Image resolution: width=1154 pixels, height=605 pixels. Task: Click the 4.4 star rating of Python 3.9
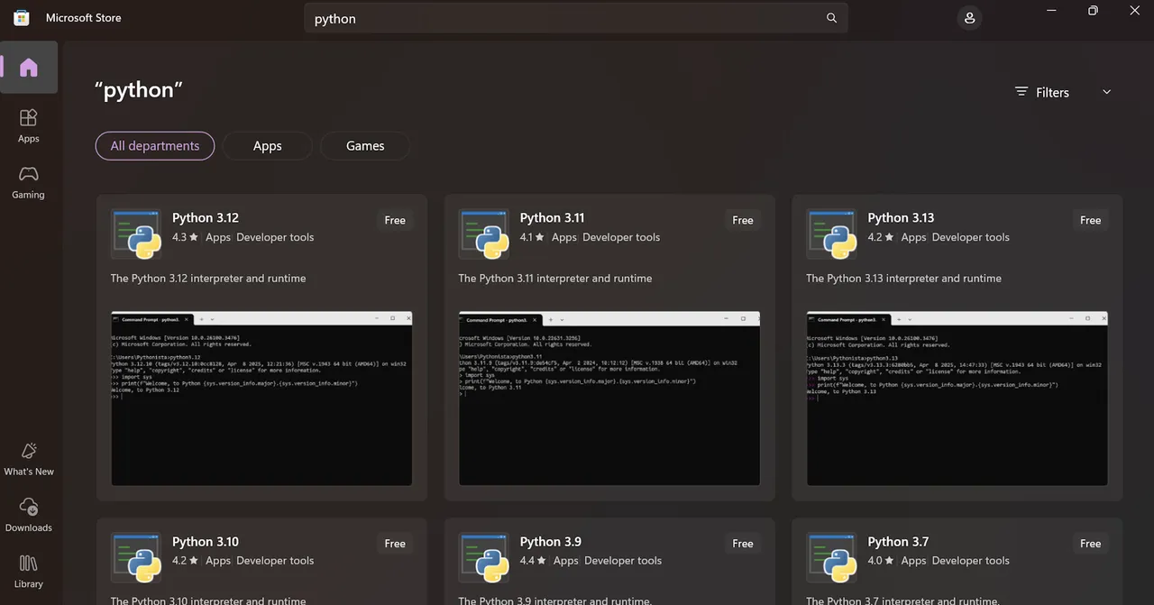(x=534, y=561)
